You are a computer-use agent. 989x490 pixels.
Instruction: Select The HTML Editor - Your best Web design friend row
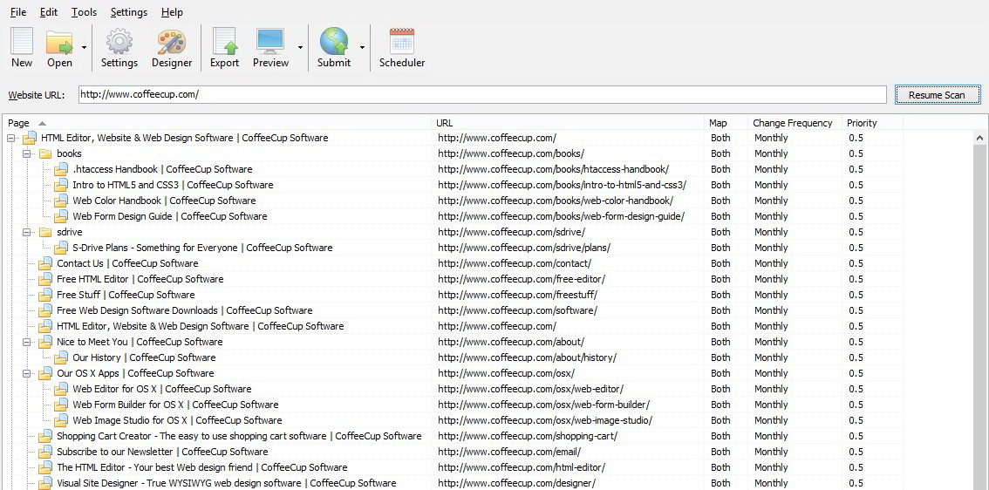pyautogui.click(x=453, y=468)
